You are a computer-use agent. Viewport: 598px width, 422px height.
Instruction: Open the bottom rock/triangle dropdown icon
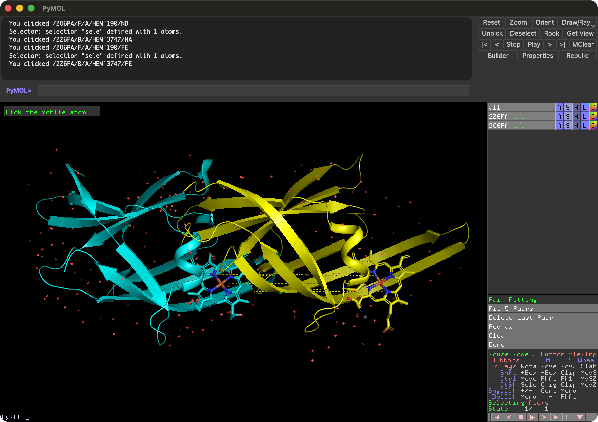[580, 417]
